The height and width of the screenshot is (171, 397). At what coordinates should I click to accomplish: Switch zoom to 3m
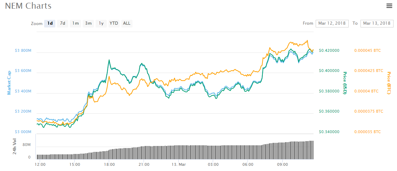(x=88, y=24)
